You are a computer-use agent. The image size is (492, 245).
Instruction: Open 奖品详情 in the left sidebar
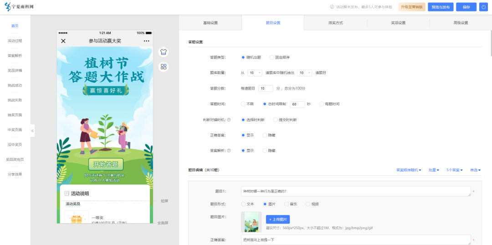pyautogui.click(x=15, y=70)
